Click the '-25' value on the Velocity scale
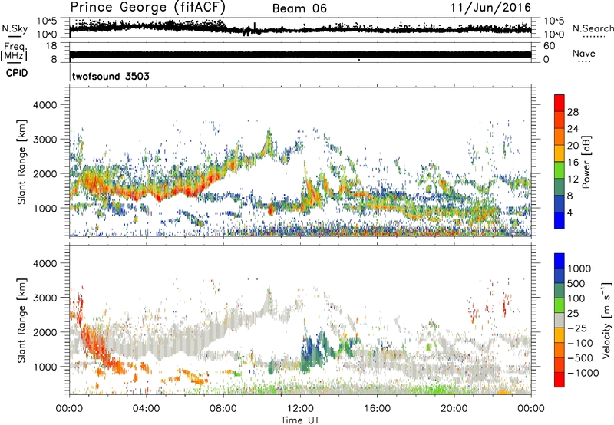614x425 pixels. click(x=577, y=328)
